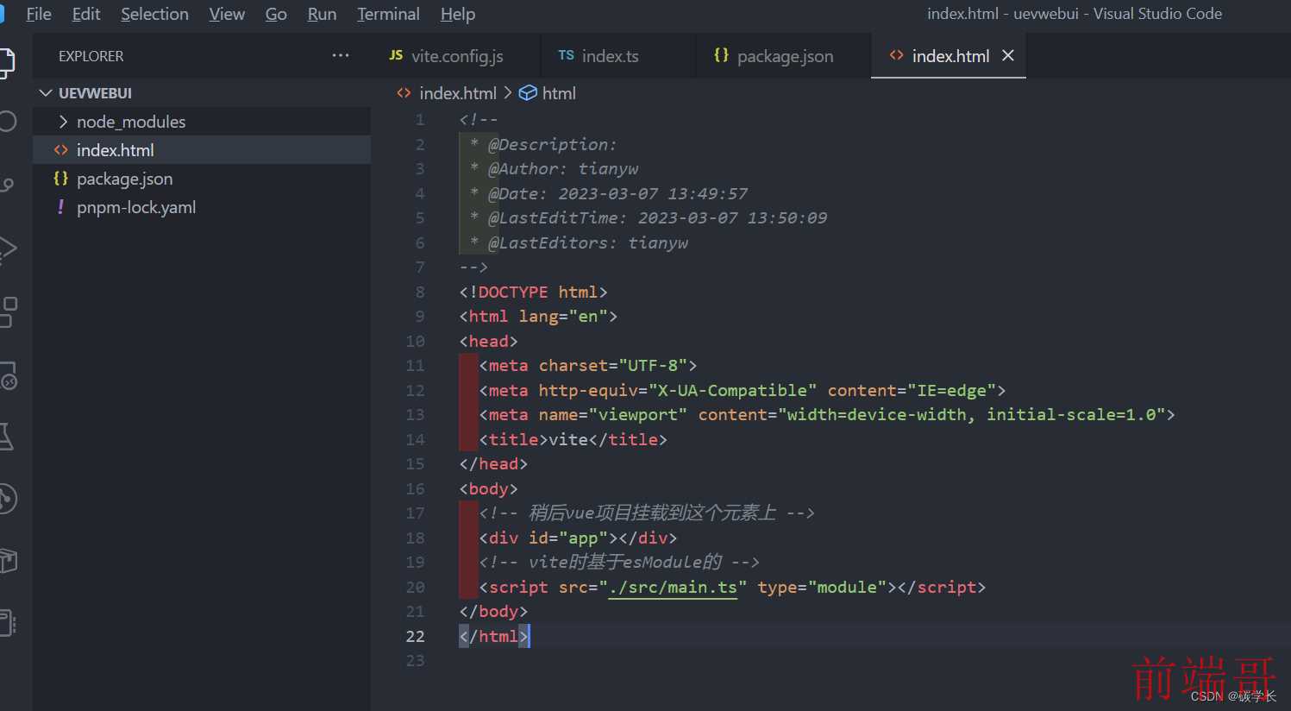Viewport: 1291px width, 711px height.
Task: Click the @LastEditTime comment line
Action: point(648,218)
